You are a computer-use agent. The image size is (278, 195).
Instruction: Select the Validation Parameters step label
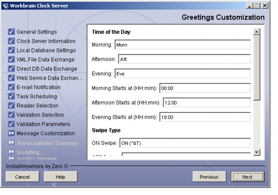pyautogui.click(x=43, y=124)
